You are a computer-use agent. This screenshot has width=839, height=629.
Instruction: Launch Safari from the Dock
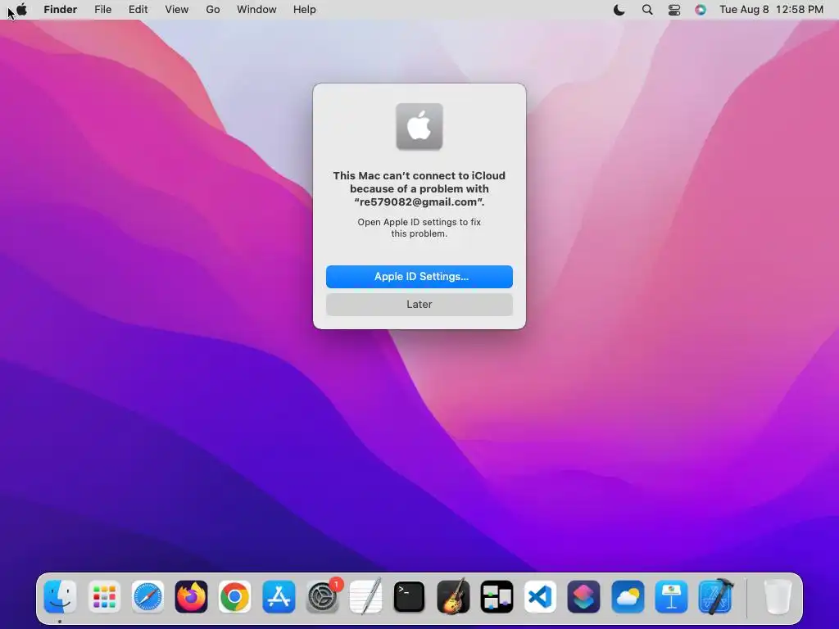tap(147, 596)
